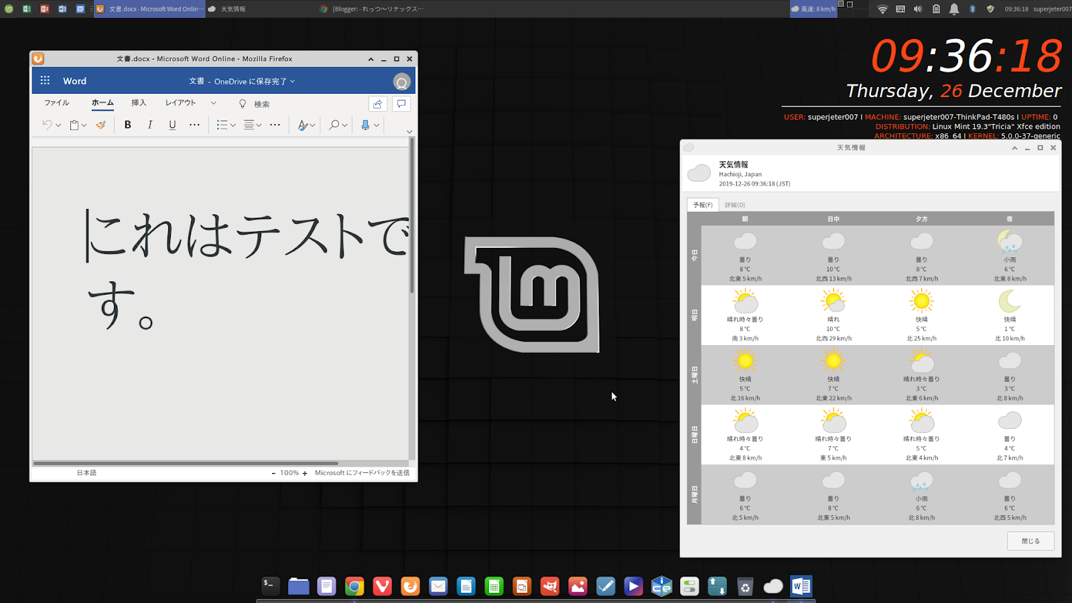Expand more ribbon tabs chevron
This screenshot has width=1072, height=603.
click(x=213, y=103)
